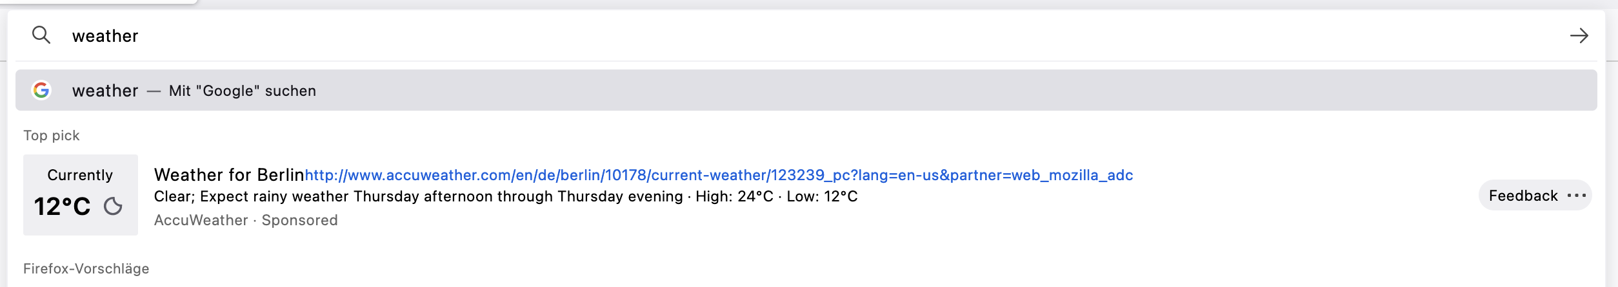This screenshot has height=287, width=1618.
Task: Click the clear-night moon weather icon
Action: tap(113, 206)
